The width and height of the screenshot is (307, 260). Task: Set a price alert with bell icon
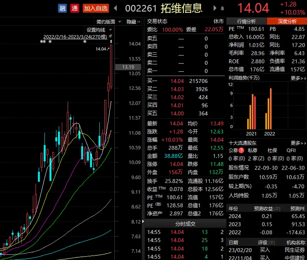click(222, 8)
